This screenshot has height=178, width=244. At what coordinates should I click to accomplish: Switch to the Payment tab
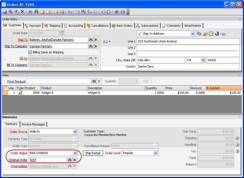tap(33, 26)
